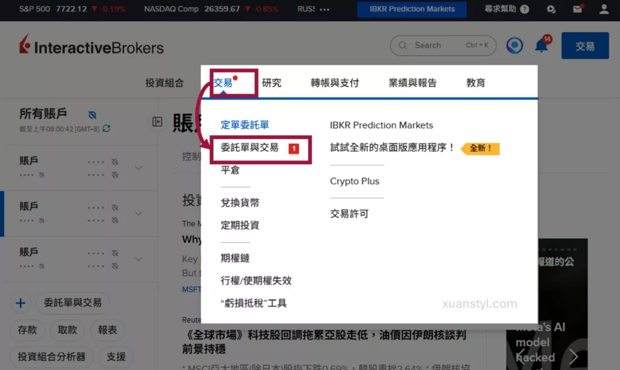Viewport: 620px width, 370px height.
Task: Choose 定單委託單 from the menu
Action: point(245,125)
